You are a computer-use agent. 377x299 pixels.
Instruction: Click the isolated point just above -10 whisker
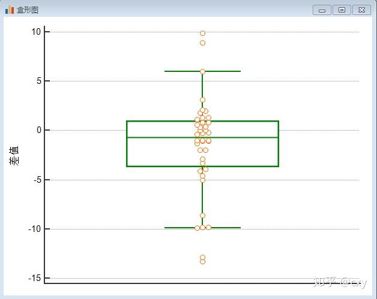(x=203, y=216)
